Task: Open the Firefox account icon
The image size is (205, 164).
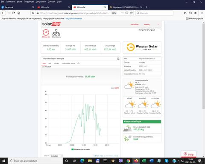Action: tap(196, 13)
